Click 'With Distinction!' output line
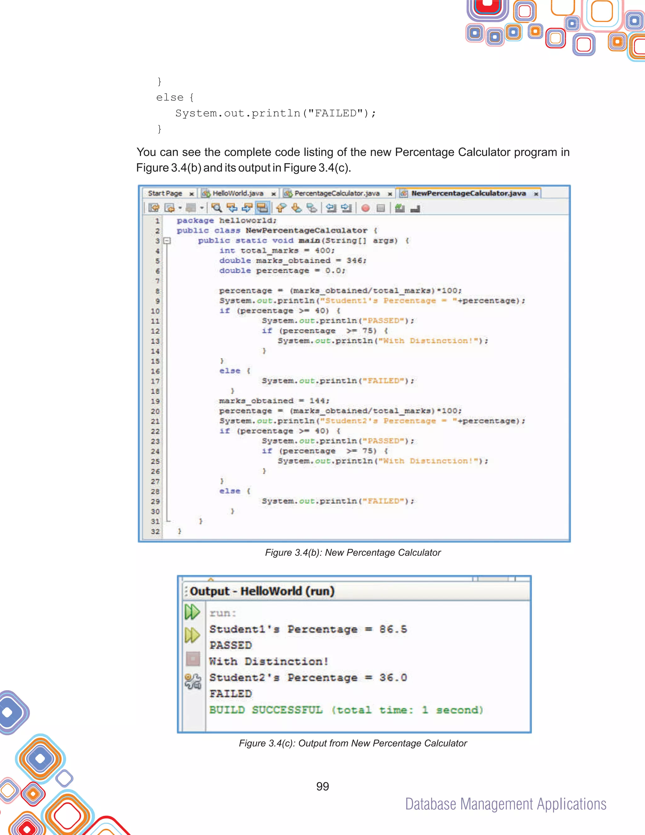This screenshot has height=835, width=645. (269, 662)
